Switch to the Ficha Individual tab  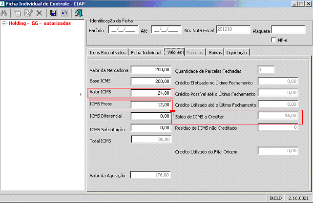pyautogui.click(x=146, y=53)
